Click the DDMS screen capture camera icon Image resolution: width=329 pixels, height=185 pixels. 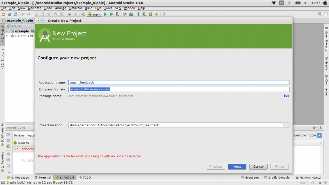8,134
